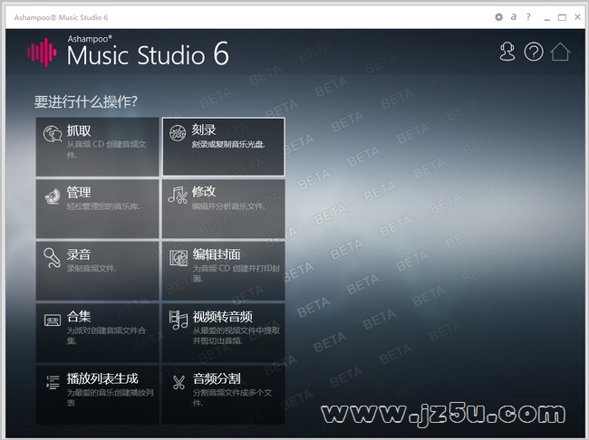Click the pink waveform Ashampoo logo

pos(42,53)
